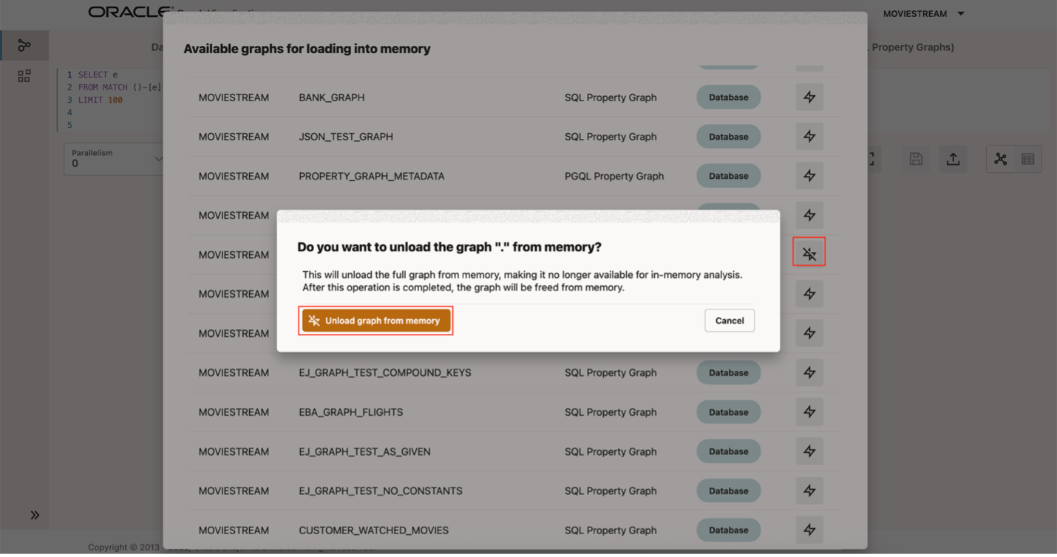Click Database badge for BANK_GRAPH
The width and height of the screenshot is (1057, 557).
[728, 98]
